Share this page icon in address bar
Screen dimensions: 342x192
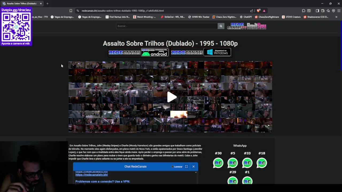pos(252,11)
